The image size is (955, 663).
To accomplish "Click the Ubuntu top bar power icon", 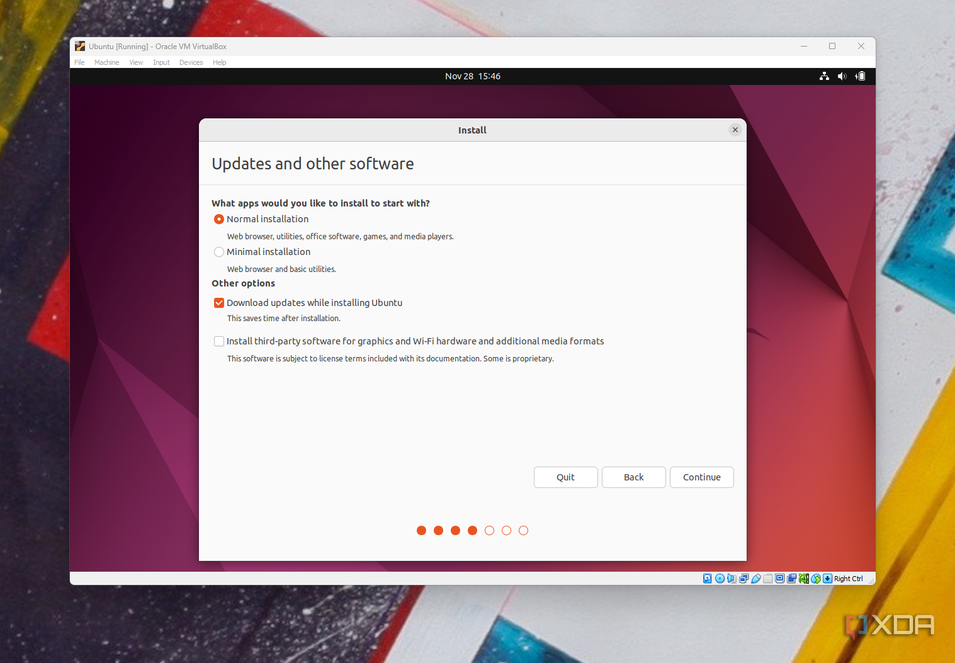I will (860, 76).
